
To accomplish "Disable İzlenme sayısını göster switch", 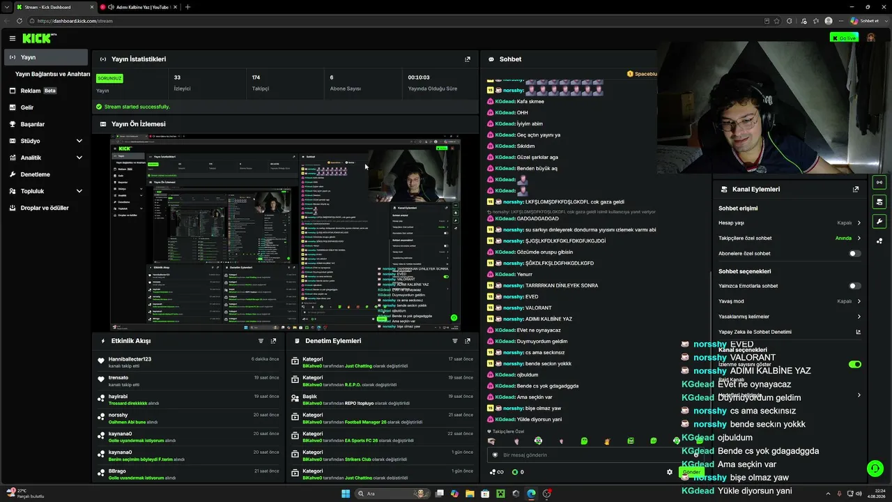I will pyautogui.click(x=854, y=364).
